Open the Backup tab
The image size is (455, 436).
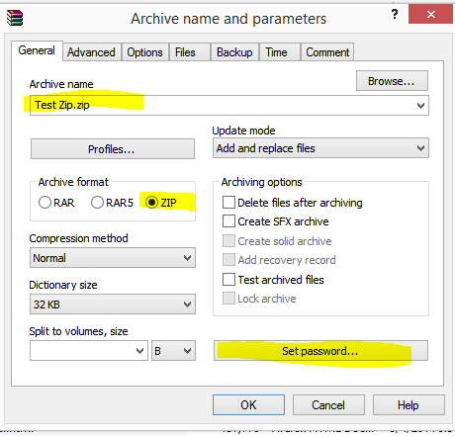234,52
